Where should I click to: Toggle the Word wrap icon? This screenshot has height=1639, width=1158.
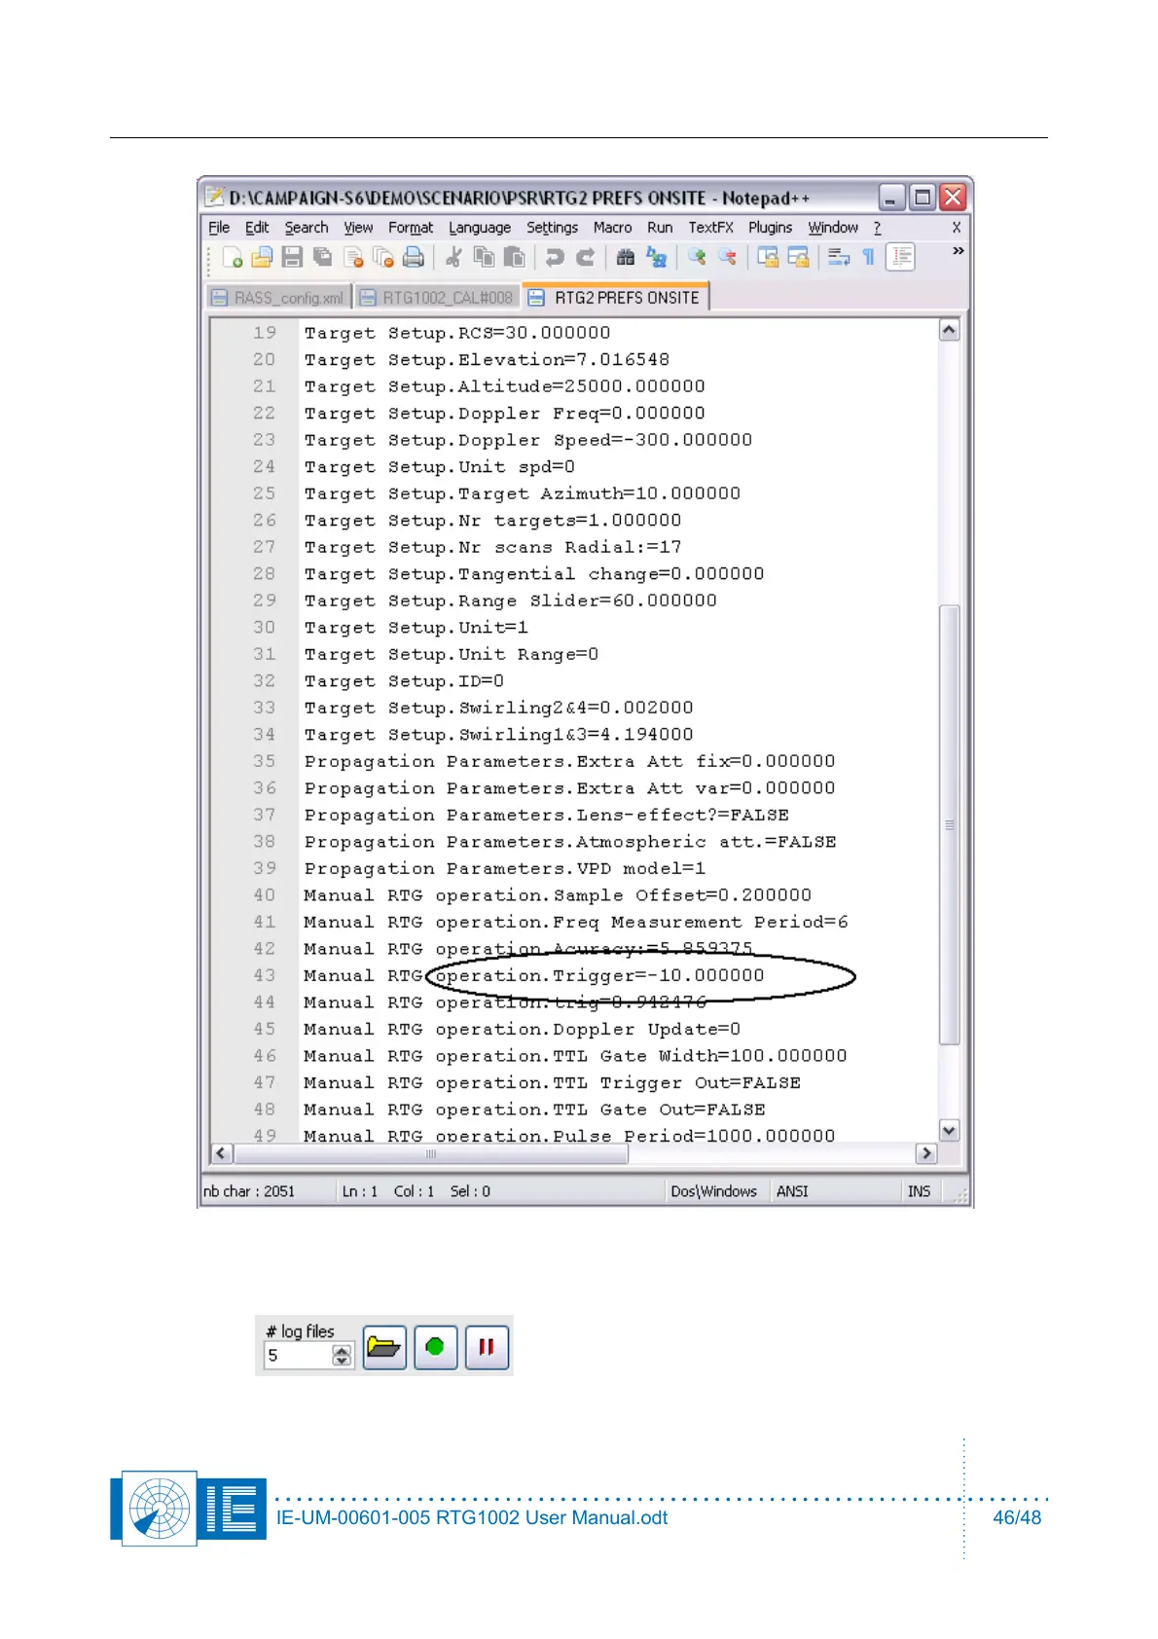pyautogui.click(x=839, y=257)
